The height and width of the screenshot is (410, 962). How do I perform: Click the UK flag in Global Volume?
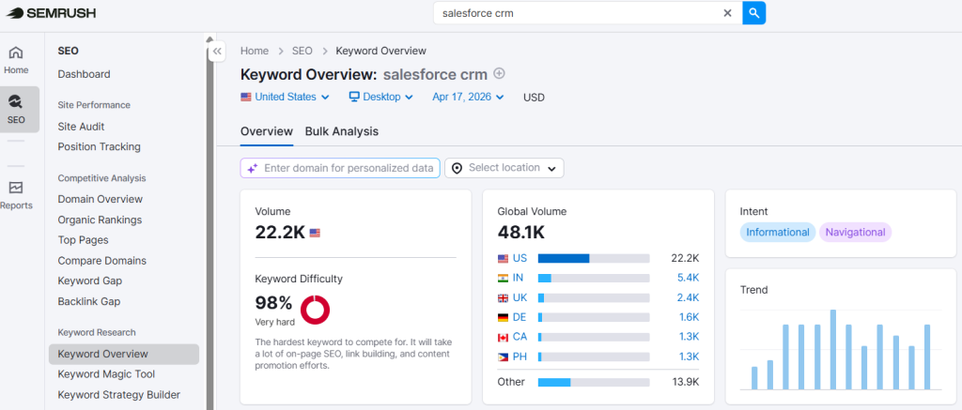coord(504,297)
